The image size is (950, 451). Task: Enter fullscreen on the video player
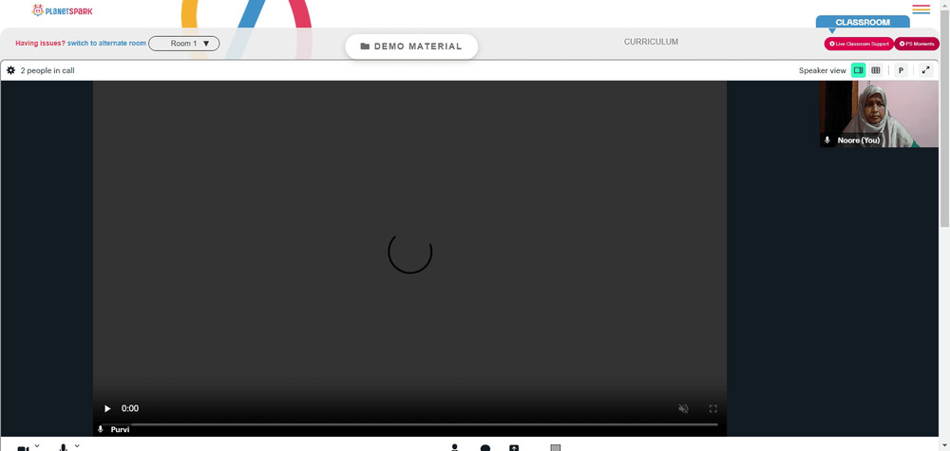(x=713, y=408)
